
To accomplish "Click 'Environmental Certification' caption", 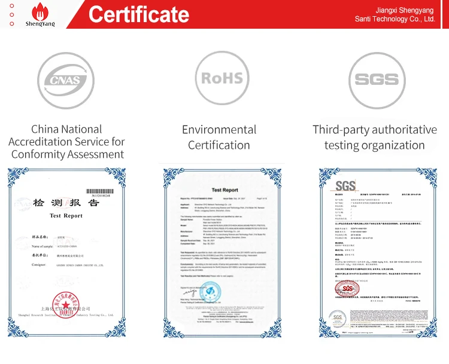I will click(219, 137).
